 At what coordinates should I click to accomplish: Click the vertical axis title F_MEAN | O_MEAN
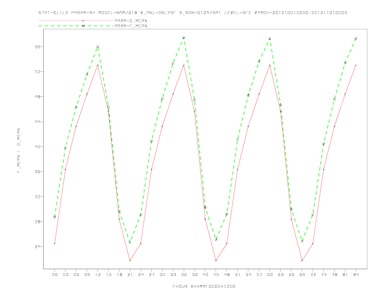[x=19, y=150]
